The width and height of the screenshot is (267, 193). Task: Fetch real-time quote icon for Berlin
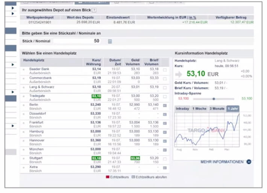click(x=165, y=106)
